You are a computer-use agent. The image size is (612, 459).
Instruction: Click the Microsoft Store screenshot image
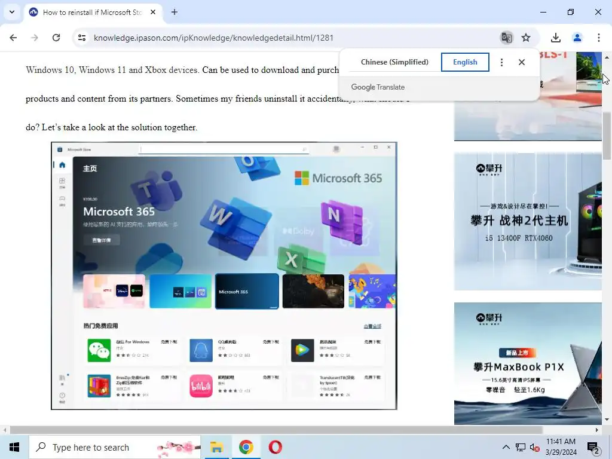224,276
